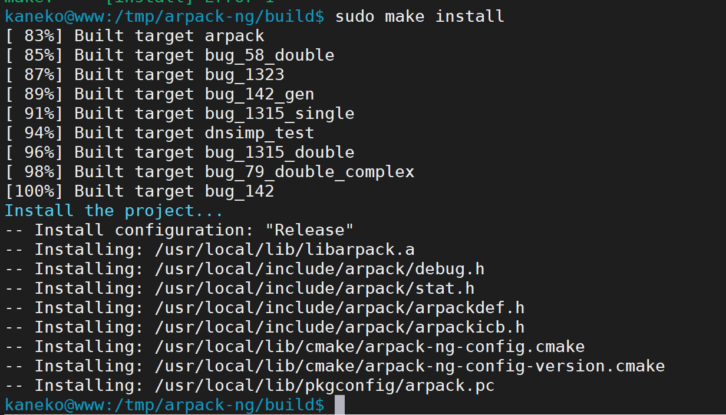Click the 'Built target arpack' line
726x415 pixels.
click(135, 35)
